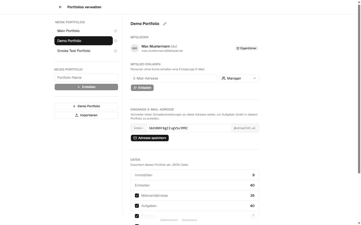This screenshot has height=225, width=361.
Task: Open the Impressum link
Action: (189, 220)
